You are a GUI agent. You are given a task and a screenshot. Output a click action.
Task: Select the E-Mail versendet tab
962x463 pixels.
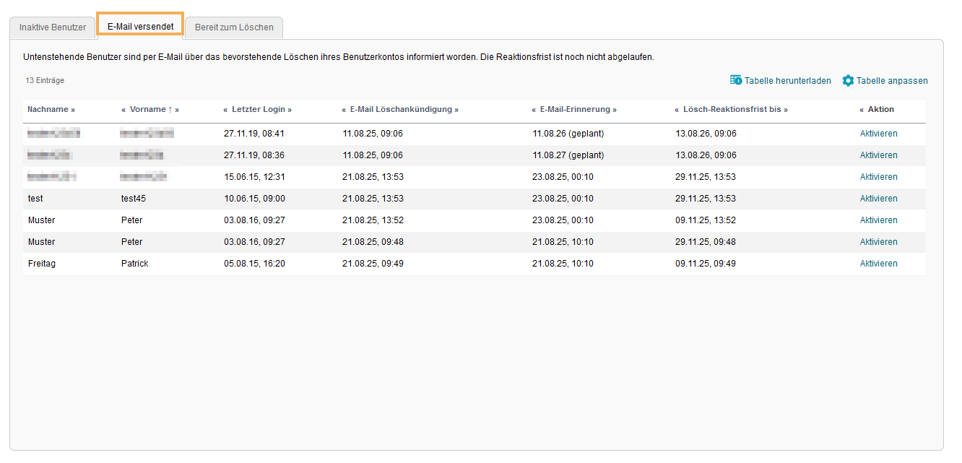point(140,27)
